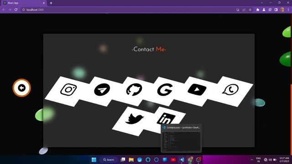
Task: Open ENG IN language switcher
Action: 259,160
